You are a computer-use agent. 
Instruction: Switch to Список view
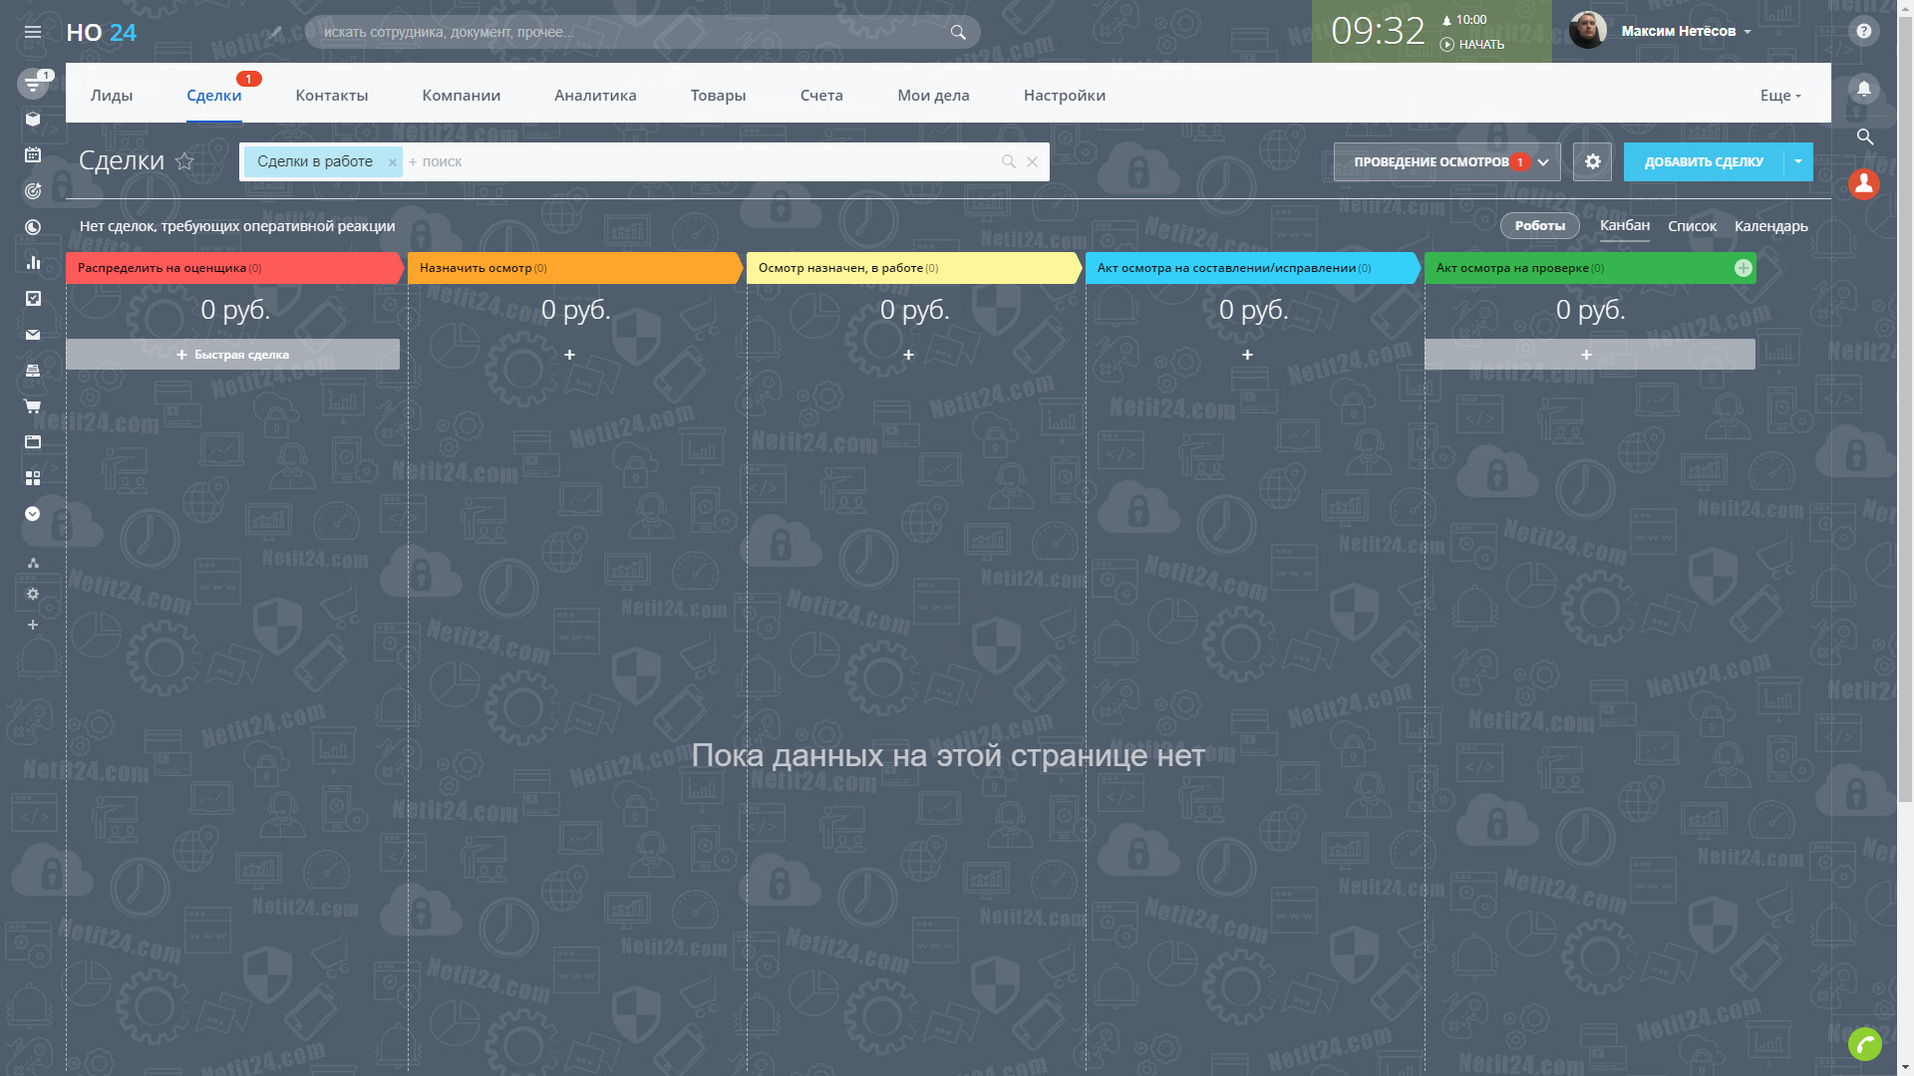coord(1692,226)
